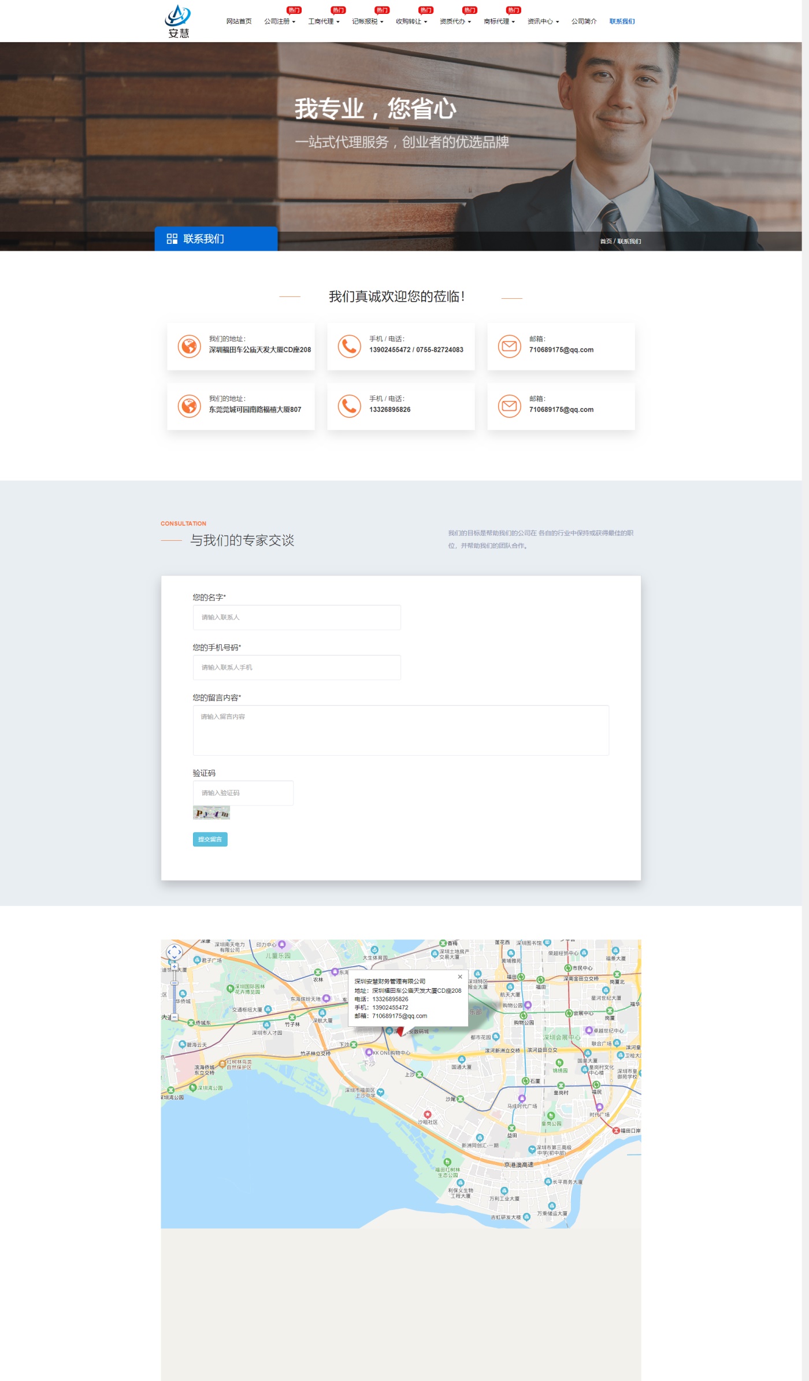Click 首页 in the breadcrumb
The height and width of the screenshot is (1381, 809).
(606, 242)
